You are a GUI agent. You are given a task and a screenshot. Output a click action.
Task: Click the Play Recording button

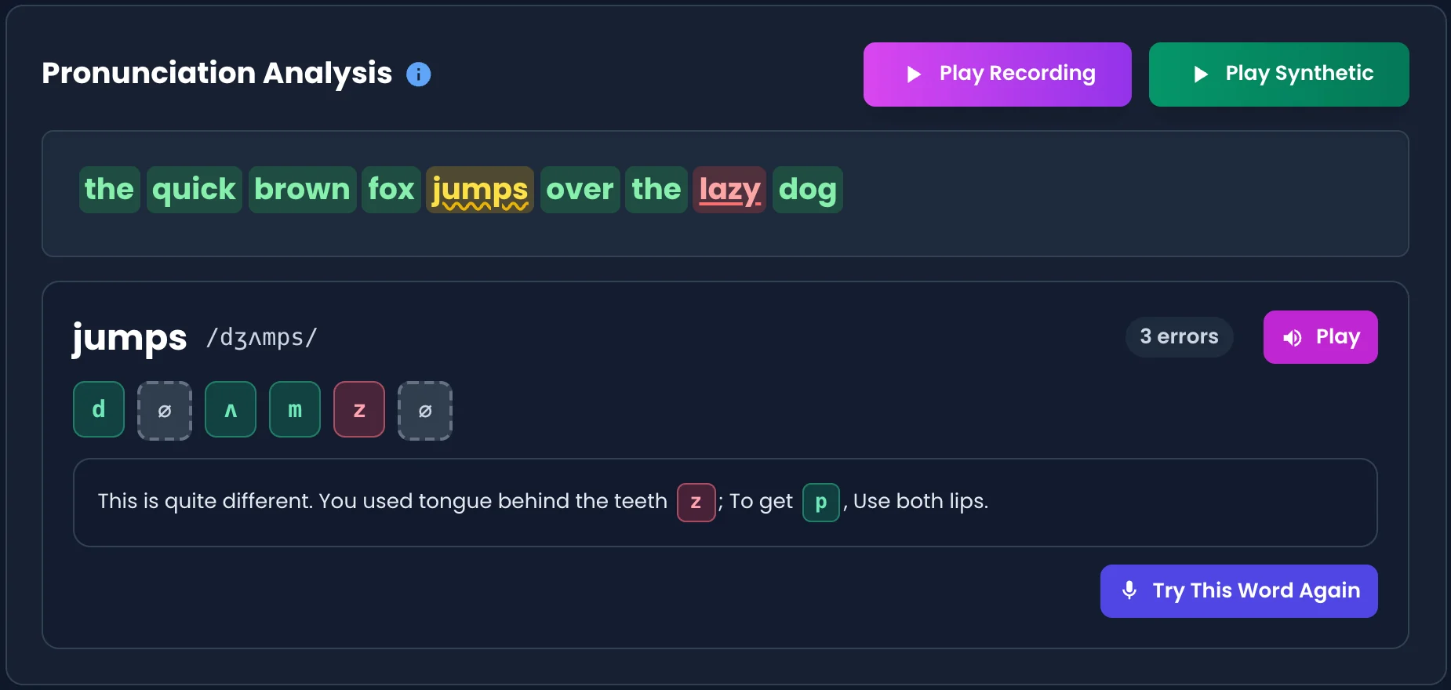coord(997,74)
